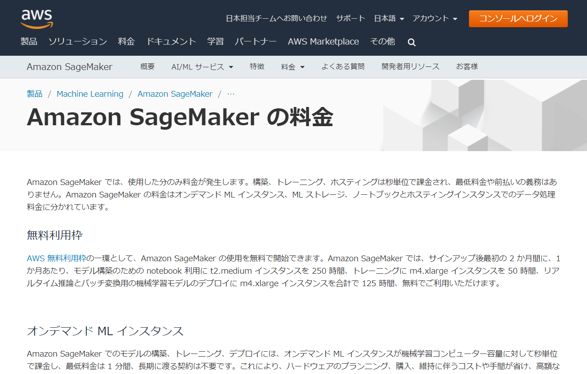The height and width of the screenshot is (374, 587).
Task: Click コンソールへログイン button
Action: click(x=518, y=19)
